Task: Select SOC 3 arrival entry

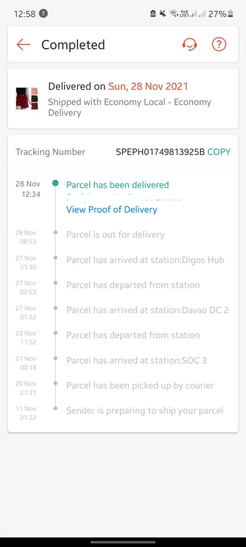Action: click(x=137, y=360)
